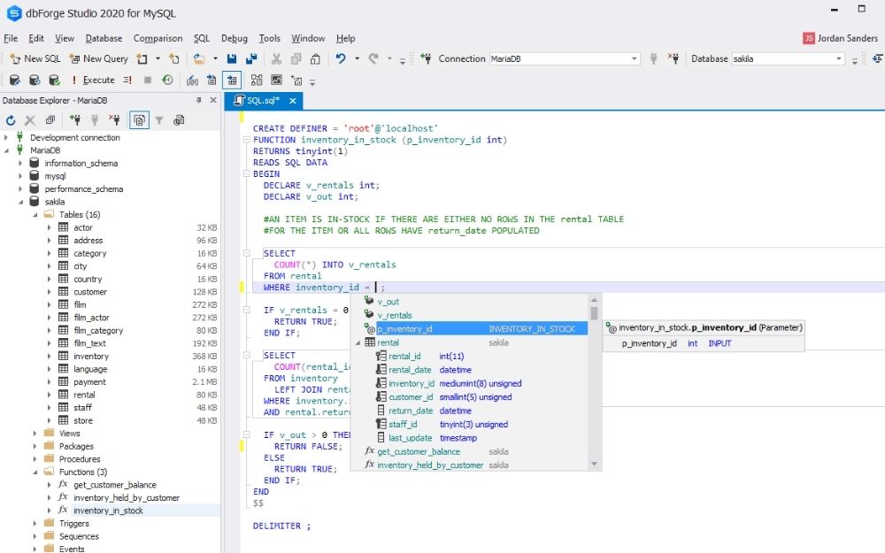
Task: Pin the Database Explorer panel
Action: coord(199,99)
